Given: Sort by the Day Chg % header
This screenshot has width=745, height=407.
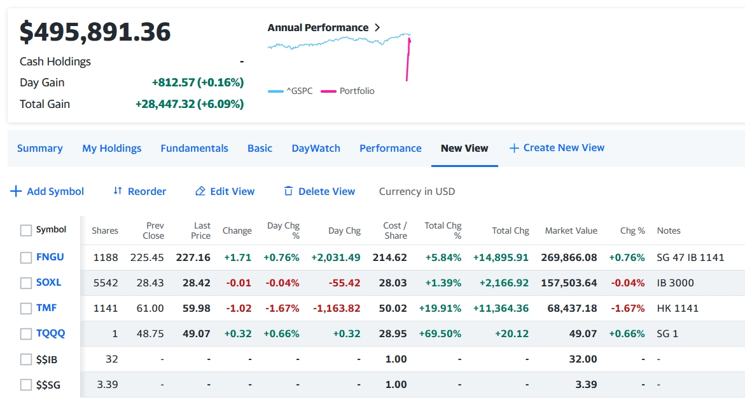Looking at the screenshot, I should (283, 230).
